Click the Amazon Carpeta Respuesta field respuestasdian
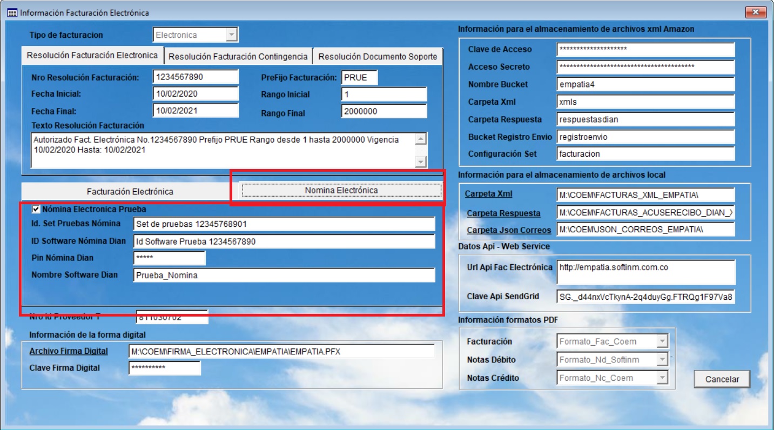 (x=646, y=119)
